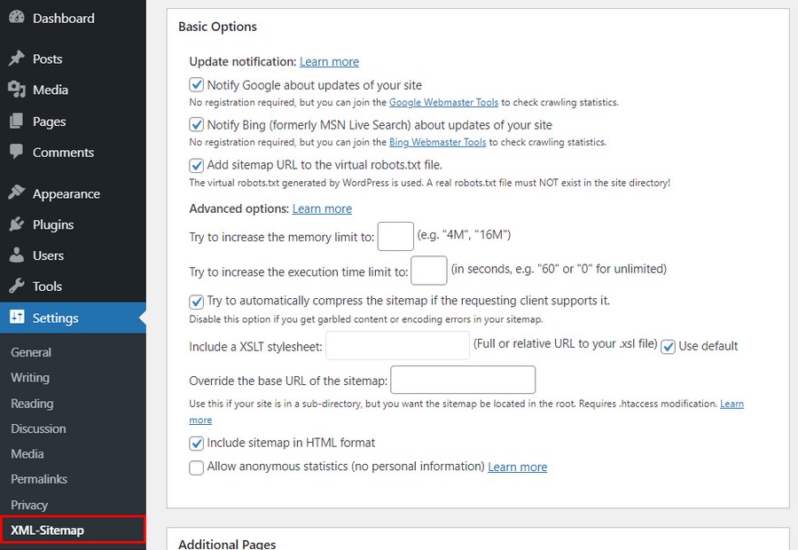Click Learn more about htaccess modification
798x550 pixels.
click(x=731, y=404)
